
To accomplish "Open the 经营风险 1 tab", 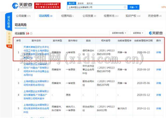I will [67, 16].
